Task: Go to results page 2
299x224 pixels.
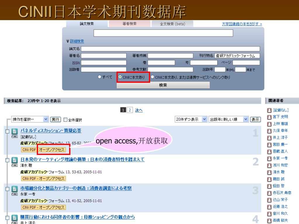Action: [x=130, y=110]
